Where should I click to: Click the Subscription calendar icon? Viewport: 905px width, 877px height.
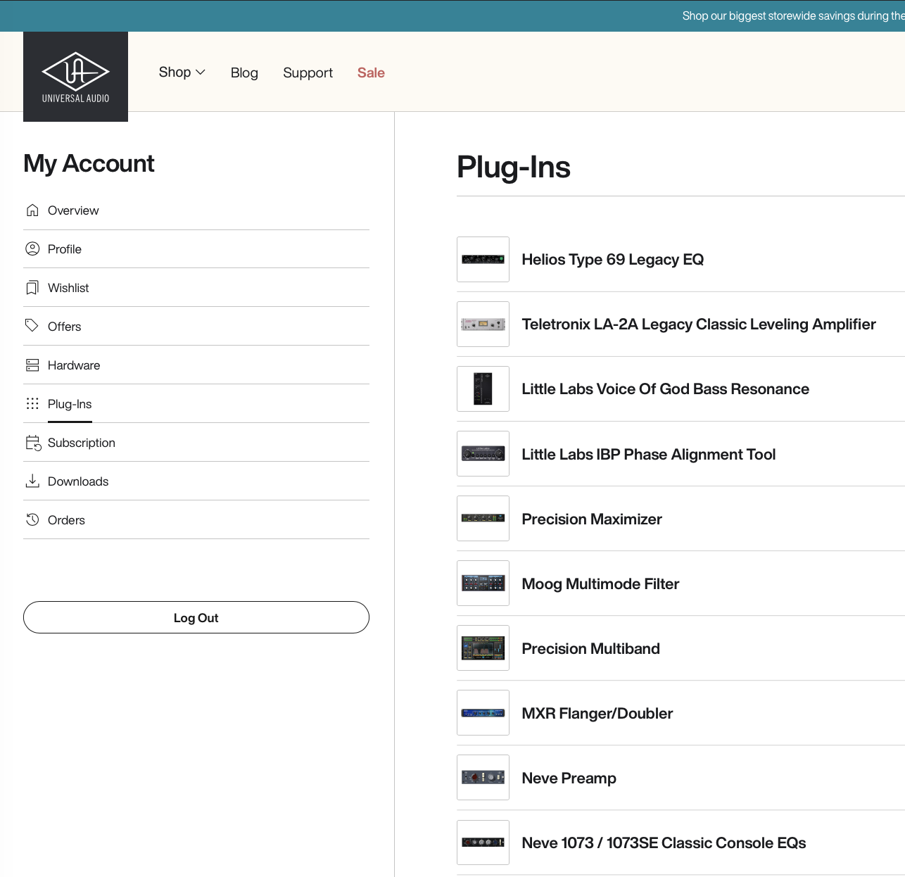tap(33, 443)
